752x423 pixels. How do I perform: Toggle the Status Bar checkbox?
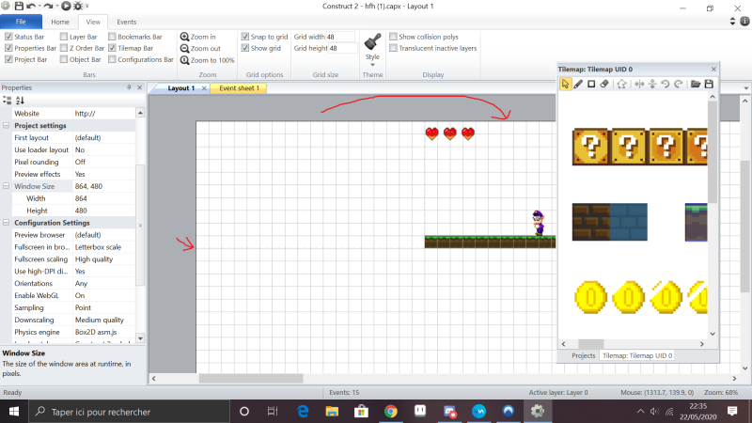(8, 37)
